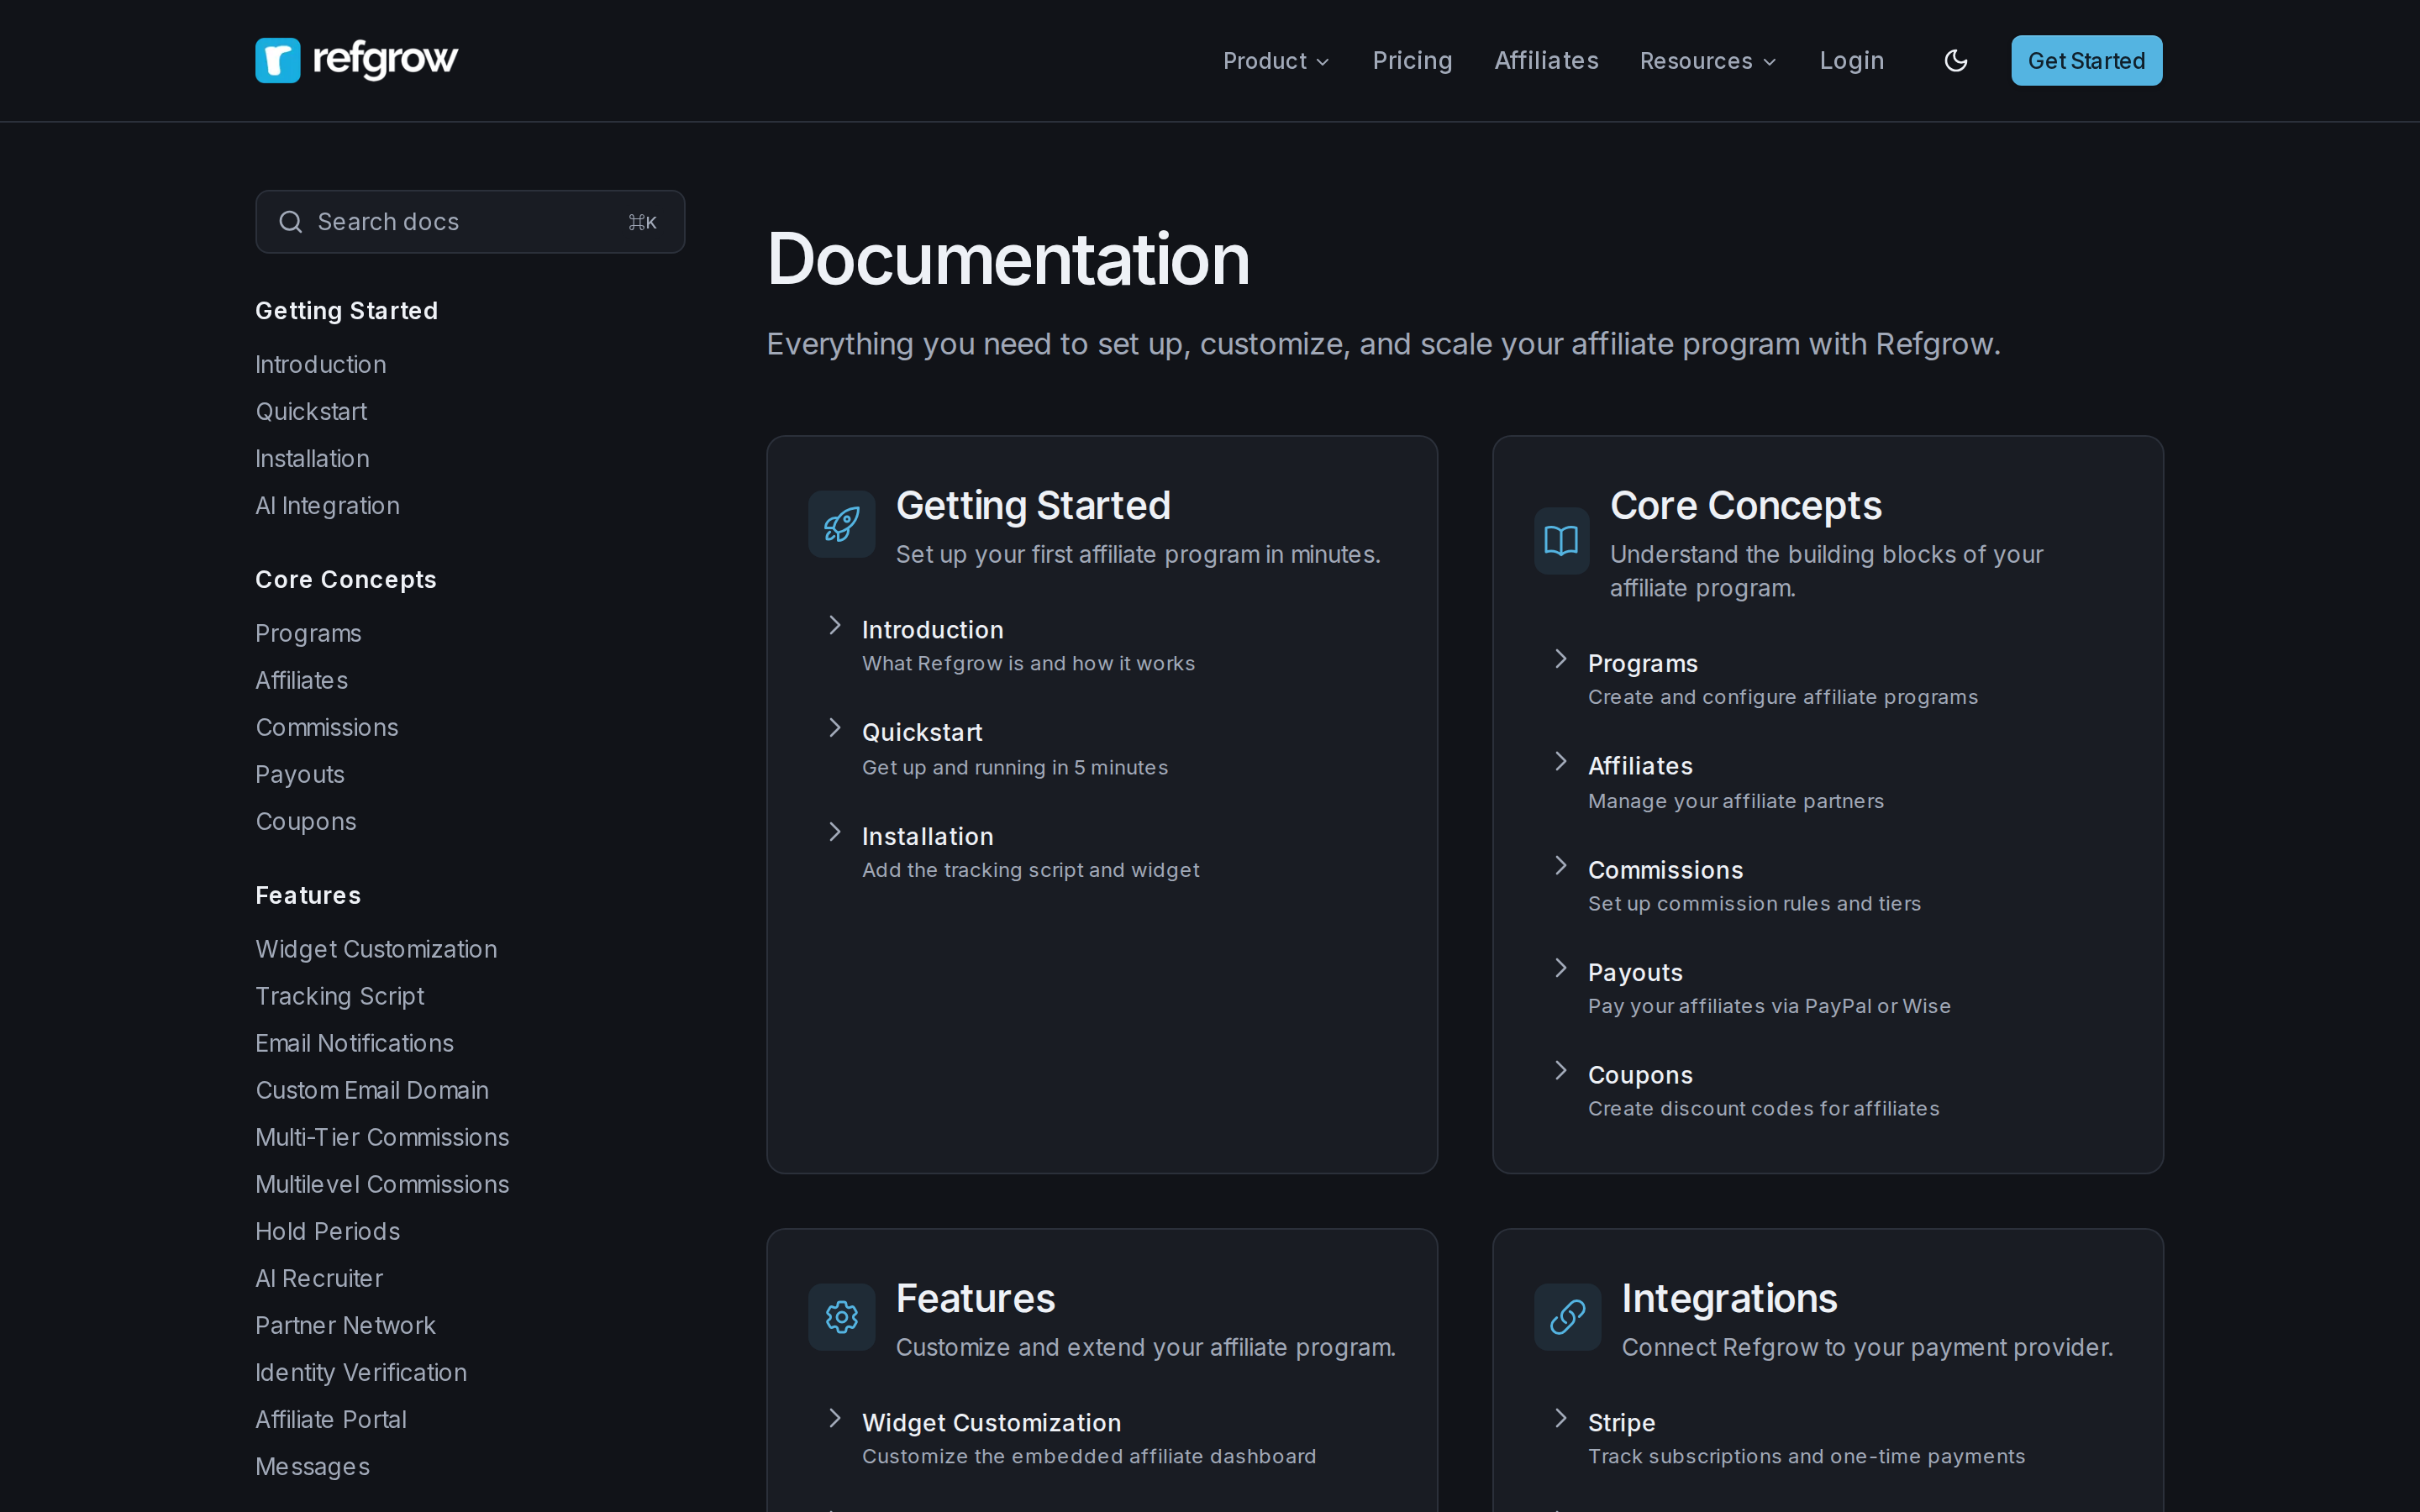Open Partner Network sidebar link
Screen dimensions: 2420x1512
point(345,1326)
